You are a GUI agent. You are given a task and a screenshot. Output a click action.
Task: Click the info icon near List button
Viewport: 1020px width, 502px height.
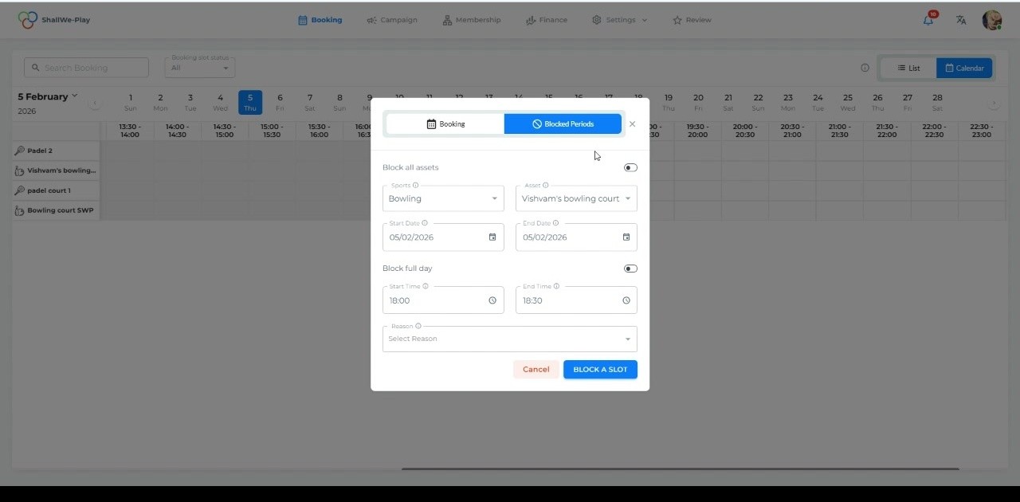(x=865, y=68)
